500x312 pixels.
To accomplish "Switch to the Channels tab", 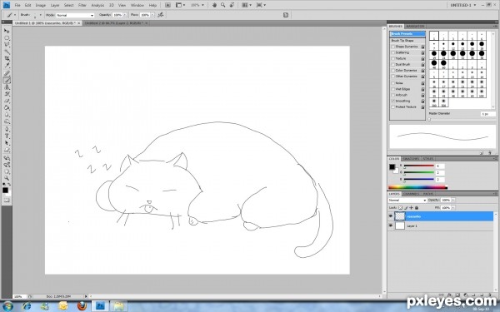I will coord(412,194).
